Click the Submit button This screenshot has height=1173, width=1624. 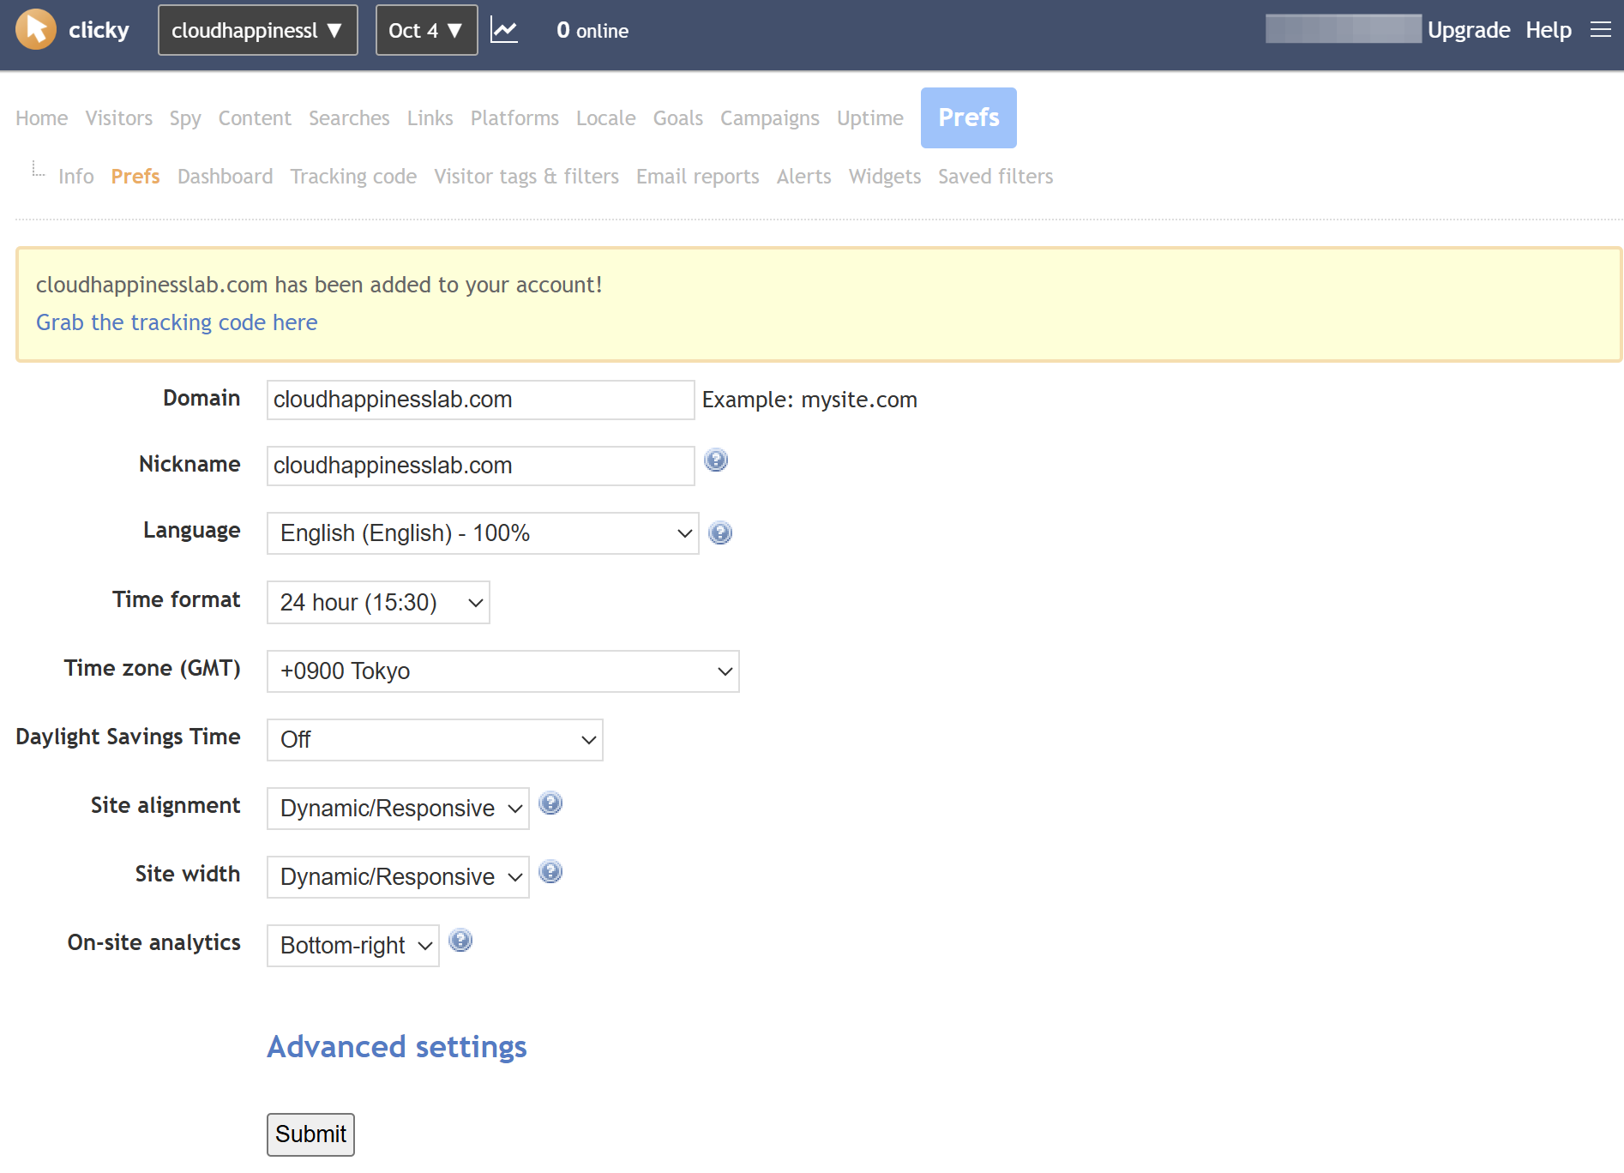(x=310, y=1134)
